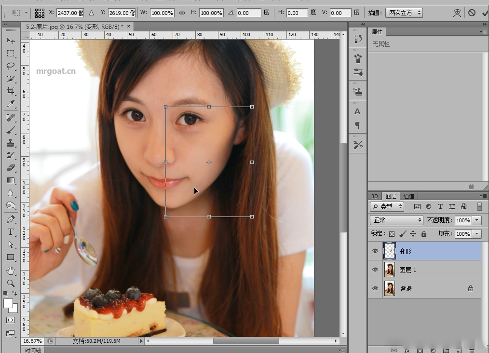
Task: Open the 两次立方 interpolation dropdown
Action: (405, 13)
